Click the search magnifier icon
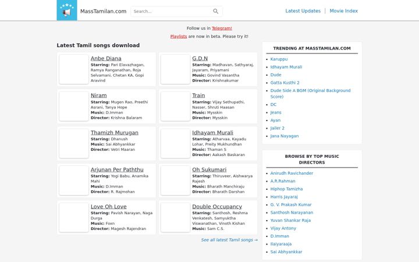The width and height of the screenshot is (419, 262). pyautogui.click(x=216, y=11)
